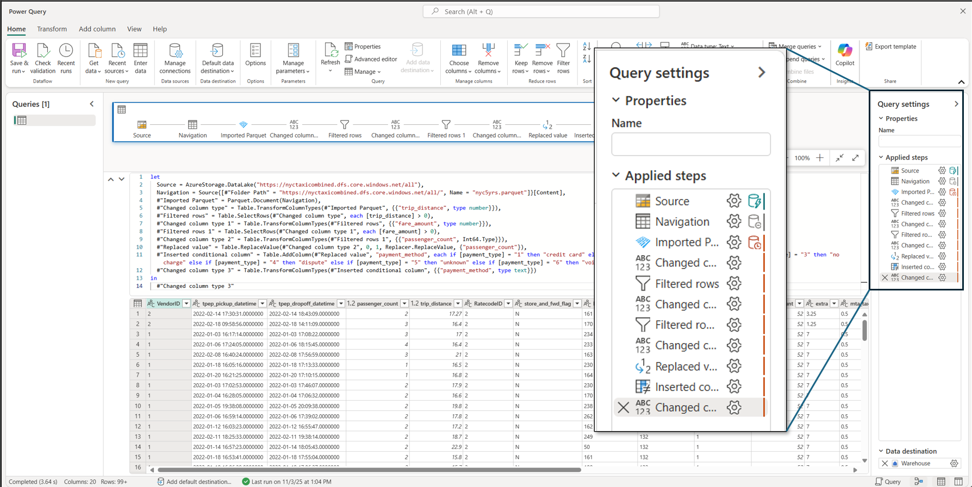Collapse right-side Query settings pane
Screen dimensions: 972x487
click(x=956, y=104)
